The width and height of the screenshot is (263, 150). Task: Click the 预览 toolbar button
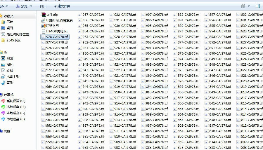pyautogui.click(x=22, y=6)
